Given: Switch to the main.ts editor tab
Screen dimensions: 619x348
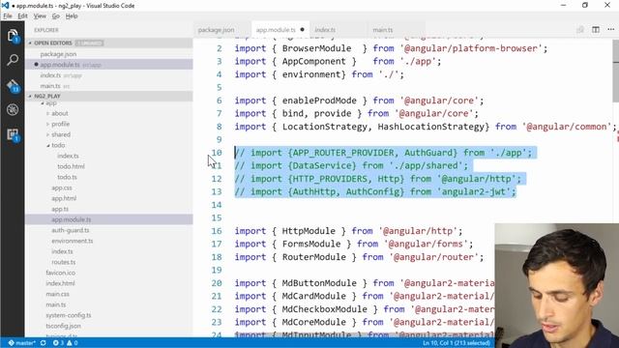Looking at the screenshot, I should coord(397,30).
